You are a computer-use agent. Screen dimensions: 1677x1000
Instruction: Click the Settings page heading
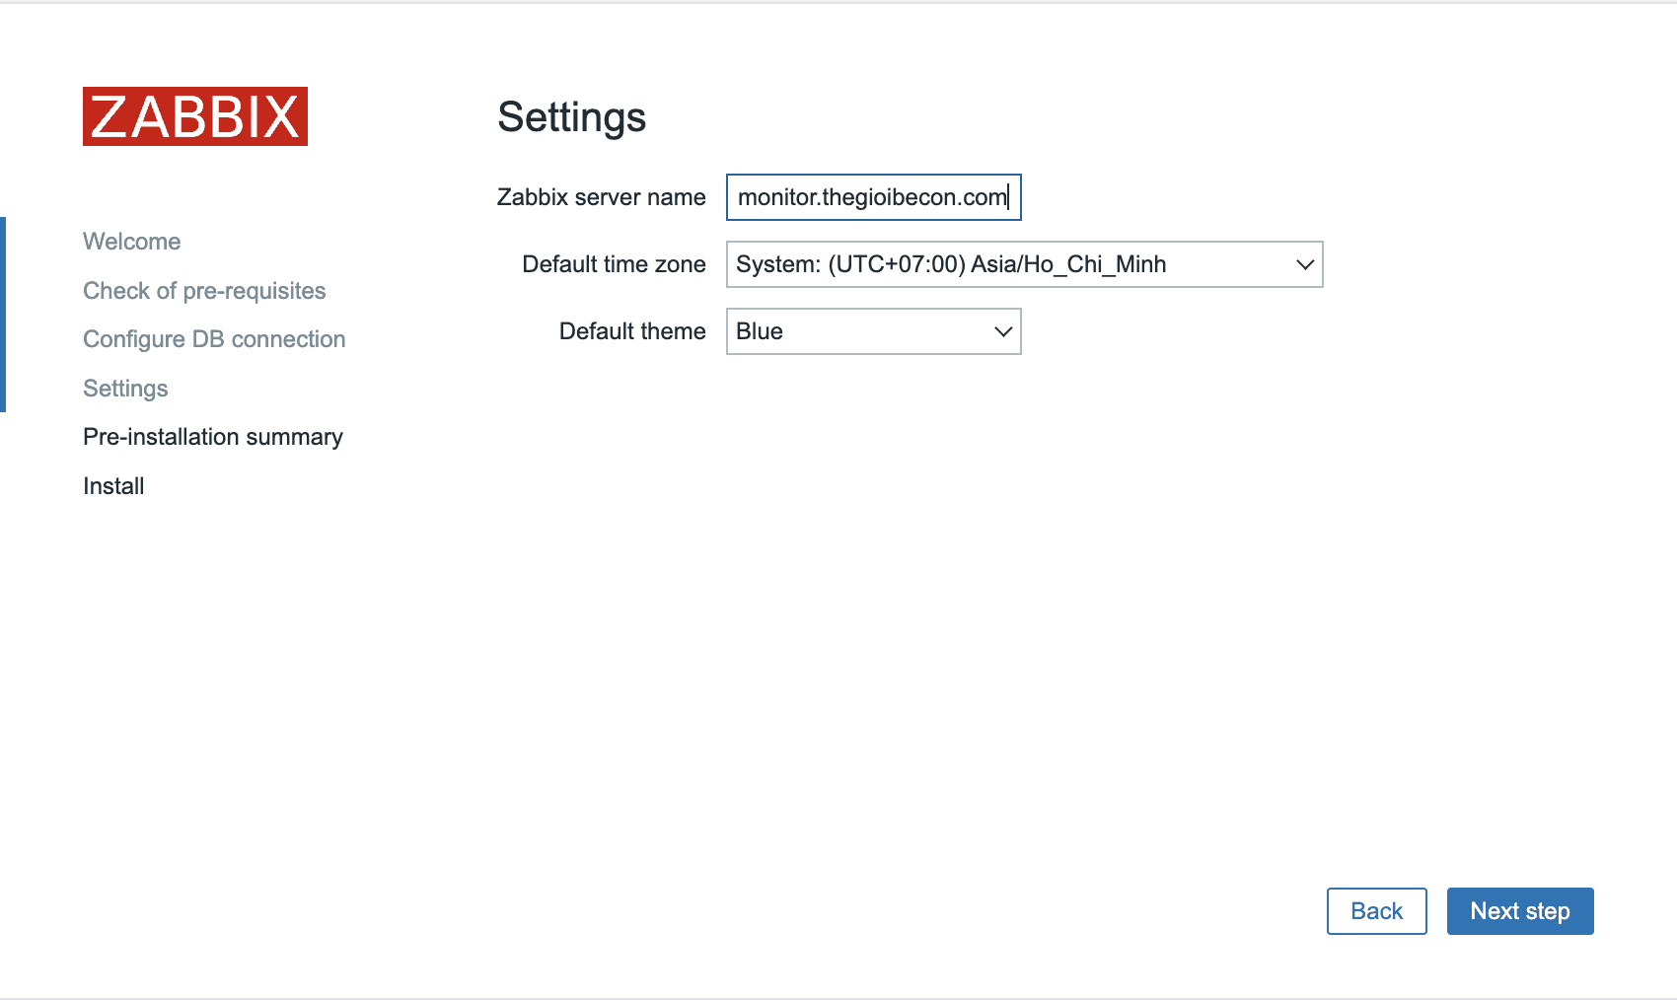click(572, 117)
